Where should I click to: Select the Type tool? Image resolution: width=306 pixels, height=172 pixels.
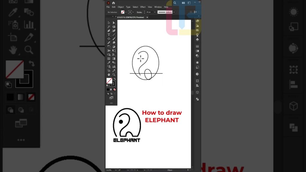point(109,35)
